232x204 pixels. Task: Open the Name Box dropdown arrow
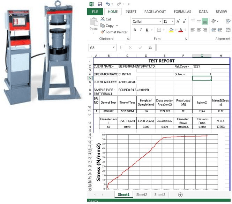(114, 48)
